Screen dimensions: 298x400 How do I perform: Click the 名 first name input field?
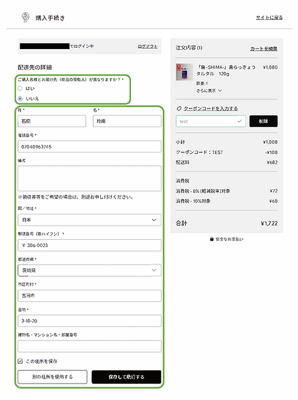click(127, 121)
